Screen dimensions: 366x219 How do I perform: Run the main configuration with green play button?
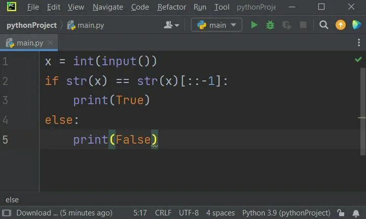click(254, 25)
